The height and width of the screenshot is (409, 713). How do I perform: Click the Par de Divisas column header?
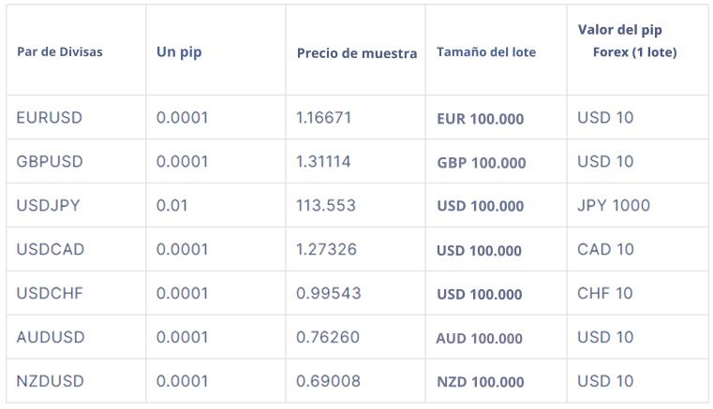60,51
